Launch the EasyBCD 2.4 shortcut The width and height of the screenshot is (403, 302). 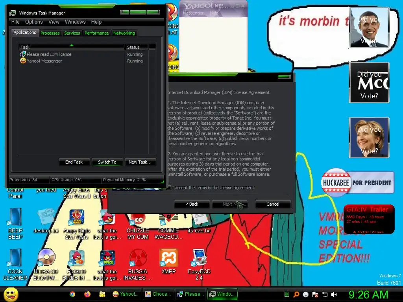click(x=199, y=265)
